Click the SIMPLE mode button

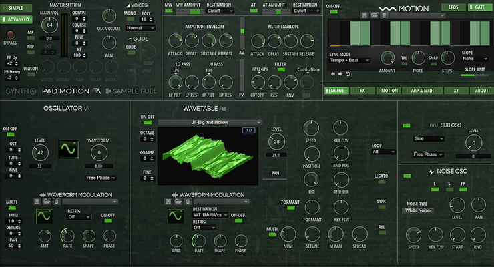15,7
